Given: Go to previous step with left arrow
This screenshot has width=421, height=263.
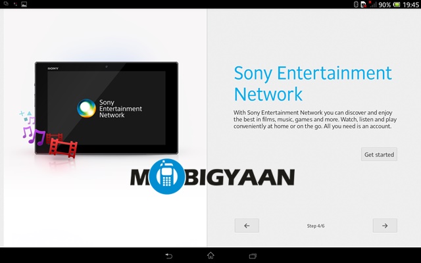Looking at the screenshot, I should tap(247, 226).
